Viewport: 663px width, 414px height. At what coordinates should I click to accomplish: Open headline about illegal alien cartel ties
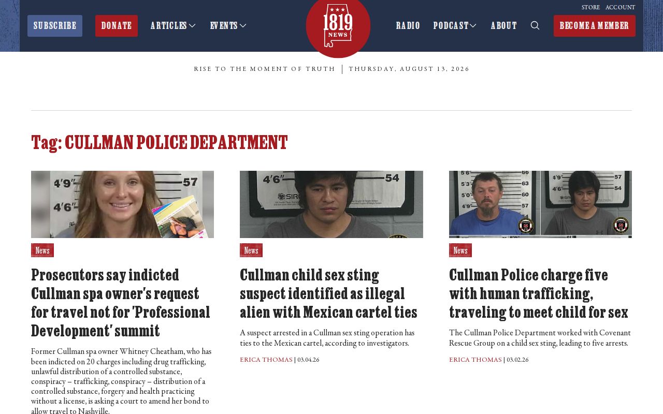tap(328, 293)
